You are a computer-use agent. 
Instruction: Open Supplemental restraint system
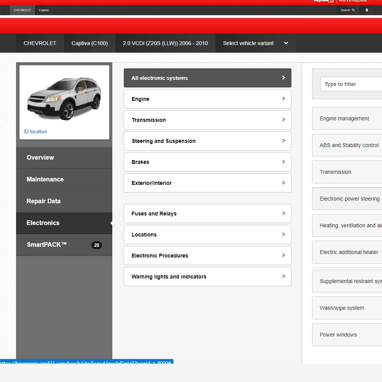(347, 281)
